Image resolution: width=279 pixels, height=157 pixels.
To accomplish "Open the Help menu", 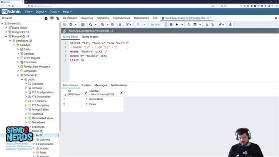I will (67, 12).
